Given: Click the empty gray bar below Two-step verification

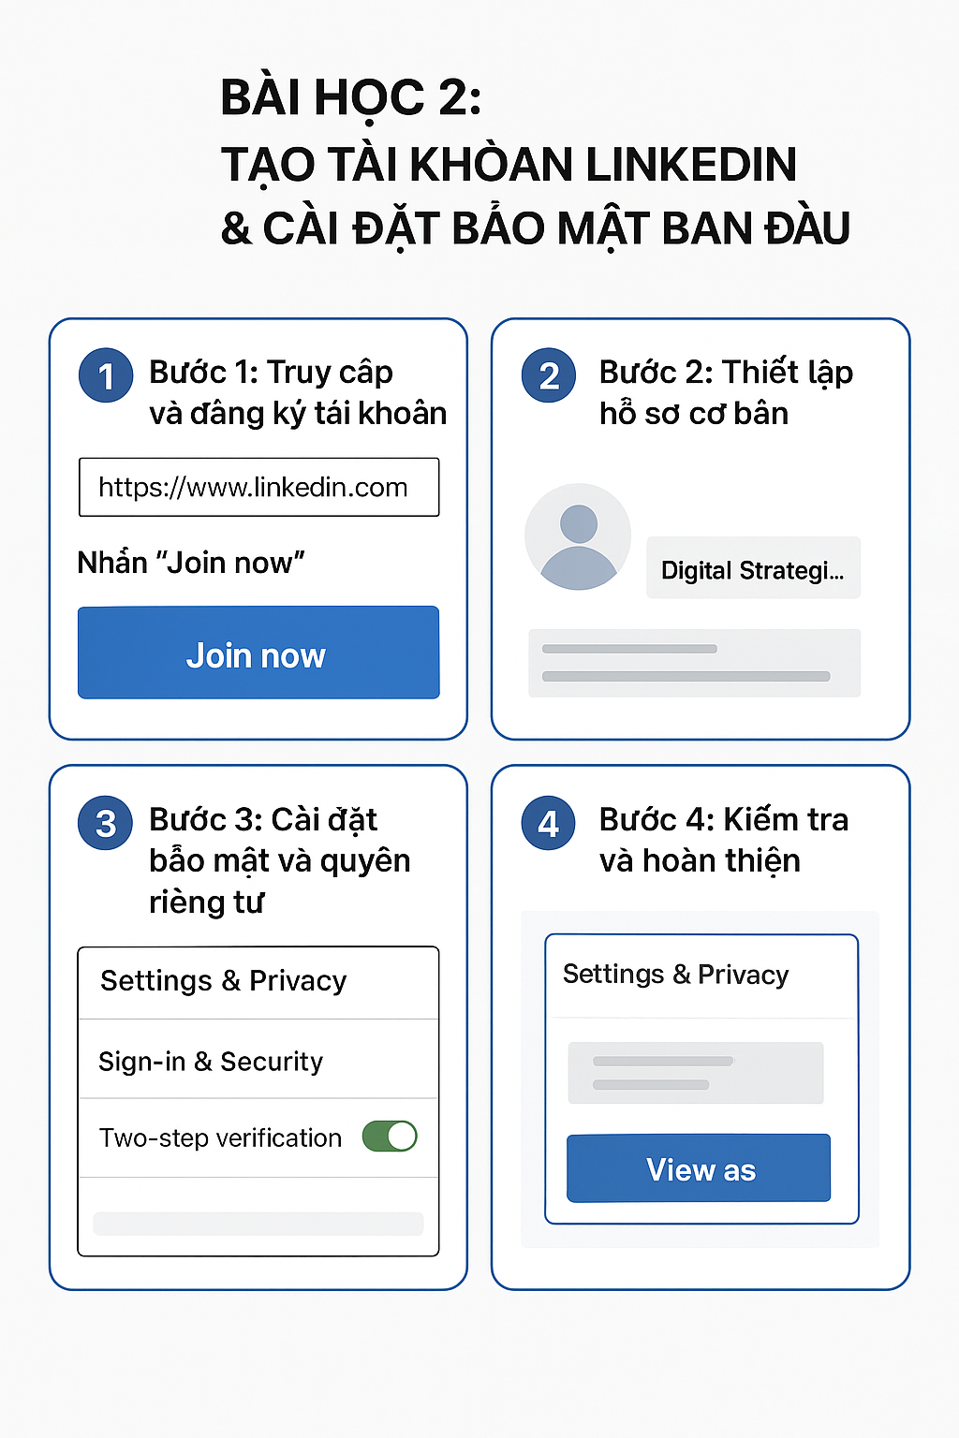Looking at the screenshot, I should [258, 1223].
